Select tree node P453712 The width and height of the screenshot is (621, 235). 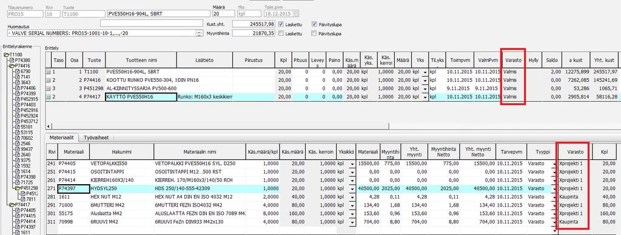29,122
